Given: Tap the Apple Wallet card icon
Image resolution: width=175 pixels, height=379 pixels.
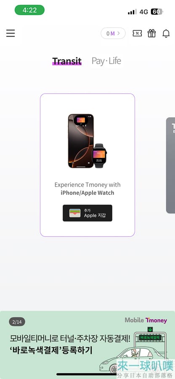Looking at the screenshot, I should 75,213.
